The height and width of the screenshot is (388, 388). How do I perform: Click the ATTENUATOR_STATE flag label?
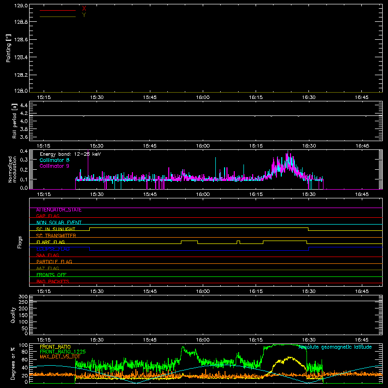coord(59,210)
